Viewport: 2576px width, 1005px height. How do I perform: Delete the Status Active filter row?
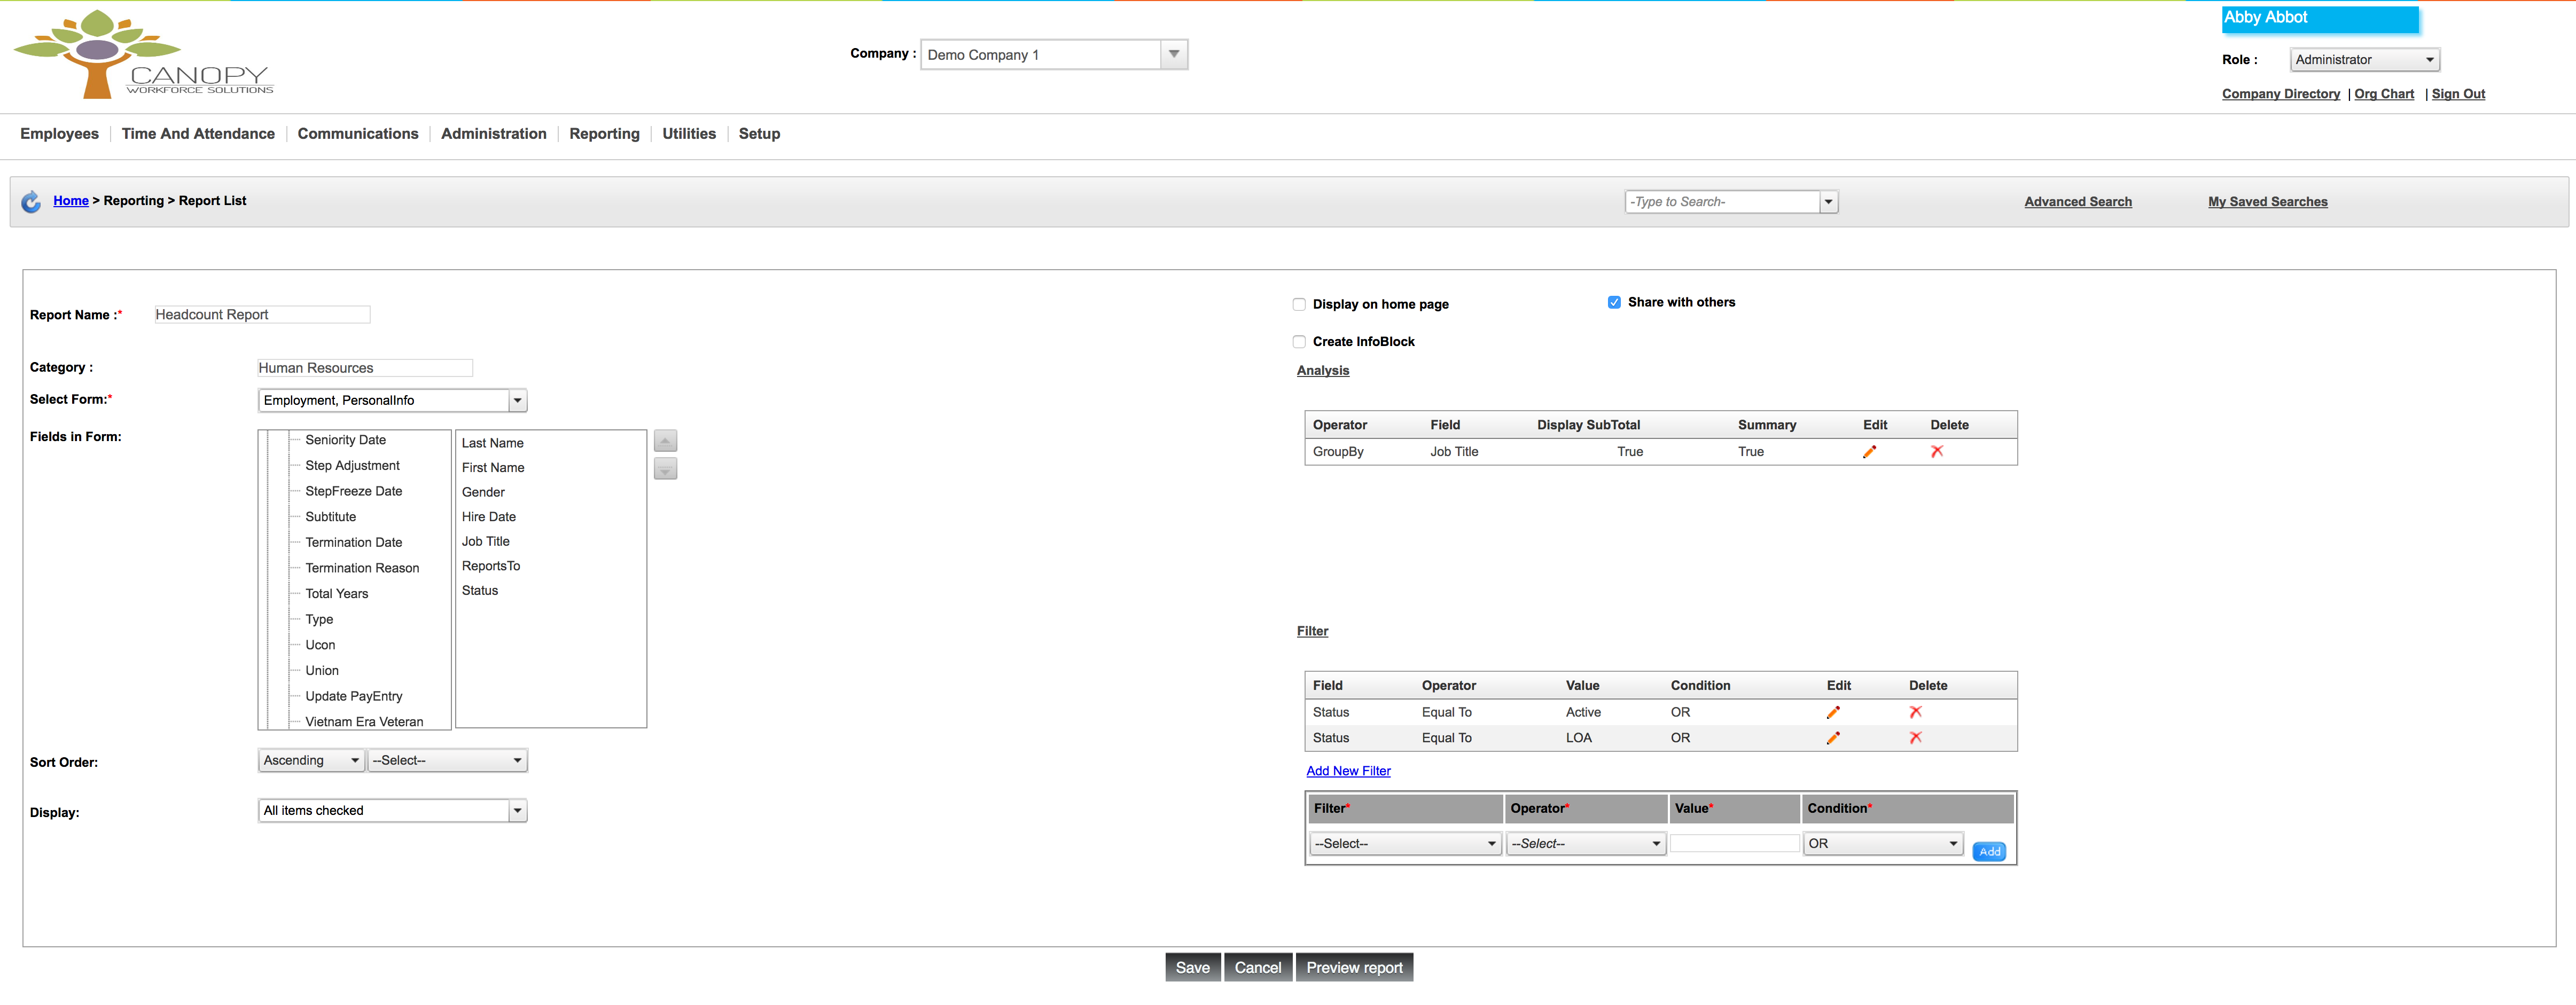pyautogui.click(x=1915, y=713)
